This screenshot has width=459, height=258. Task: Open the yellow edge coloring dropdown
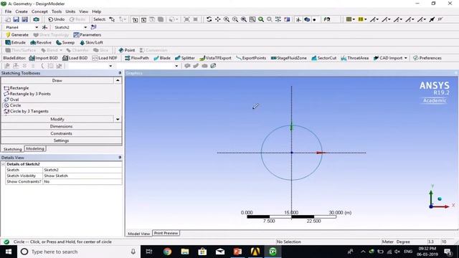(365, 19)
